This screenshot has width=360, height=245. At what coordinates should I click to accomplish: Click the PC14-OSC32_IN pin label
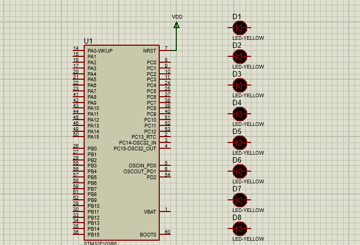[x=137, y=143]
